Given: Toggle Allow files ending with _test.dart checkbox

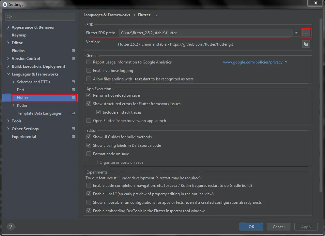Looking at the screenshot, I should pos(89,79).
